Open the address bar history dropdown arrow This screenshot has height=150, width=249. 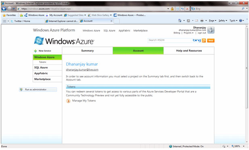tap(168, 9)
